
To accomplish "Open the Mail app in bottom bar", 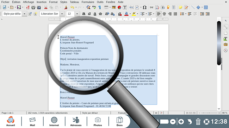I will click(x=32, y=122).
